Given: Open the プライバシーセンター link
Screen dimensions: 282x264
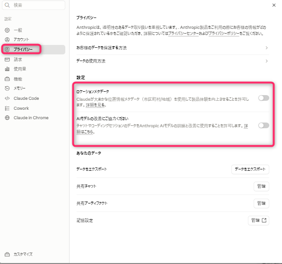Looking at the screenshot, I should coord(183,34).
